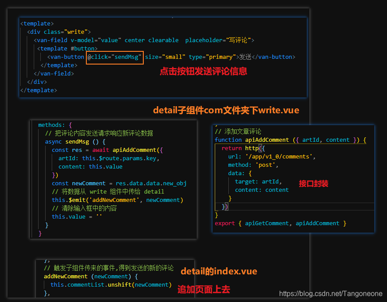Click the target: artId line
This screenshot has width=387, height=302.
coord(259,182)
